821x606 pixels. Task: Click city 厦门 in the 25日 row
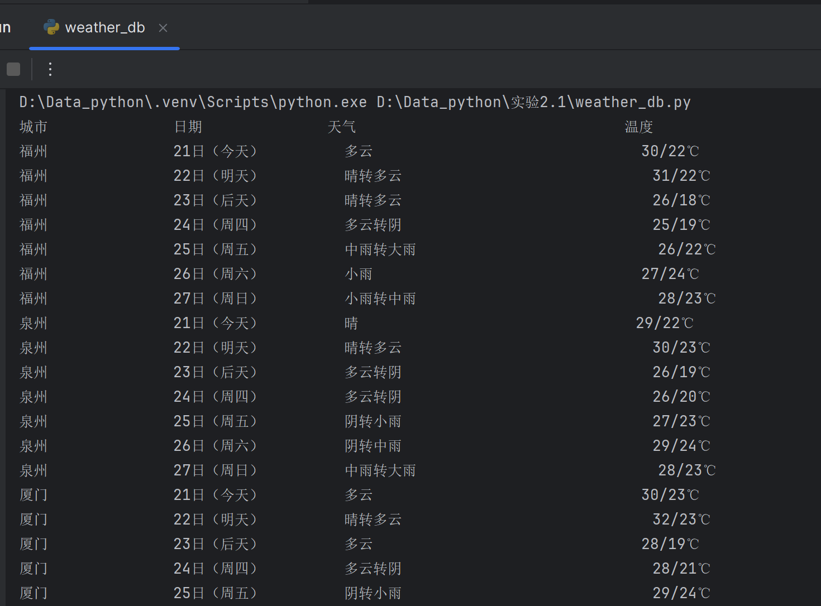[x=34, y=593]
